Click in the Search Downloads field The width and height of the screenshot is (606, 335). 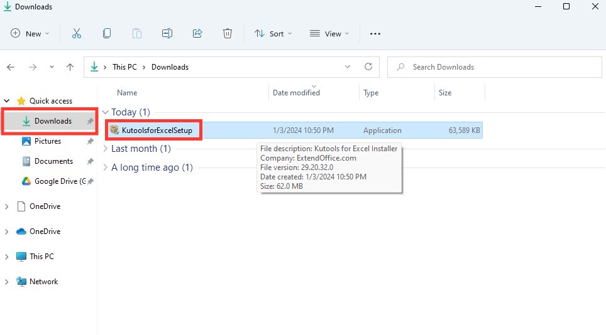[495, 67]
